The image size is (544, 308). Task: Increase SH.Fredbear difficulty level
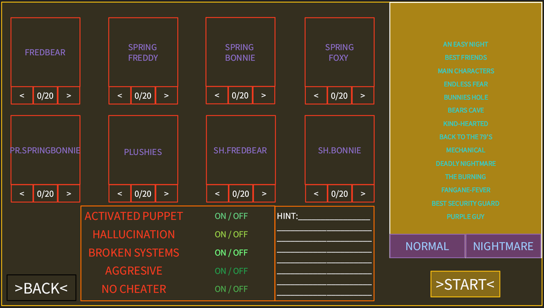tap(264, 193)
